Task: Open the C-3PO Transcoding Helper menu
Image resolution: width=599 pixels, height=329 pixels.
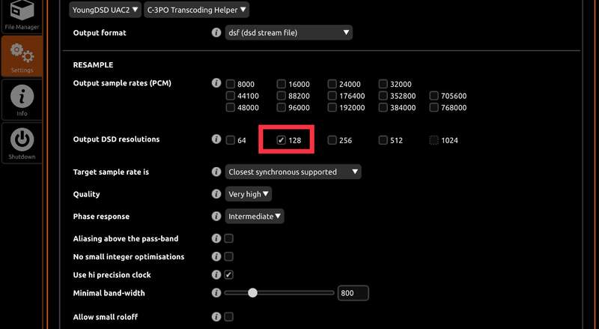Action: (196, 10)
